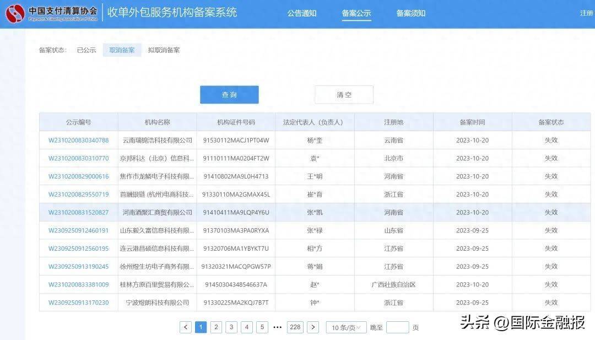Click the 清空 clear button

(x=344, y=95)
